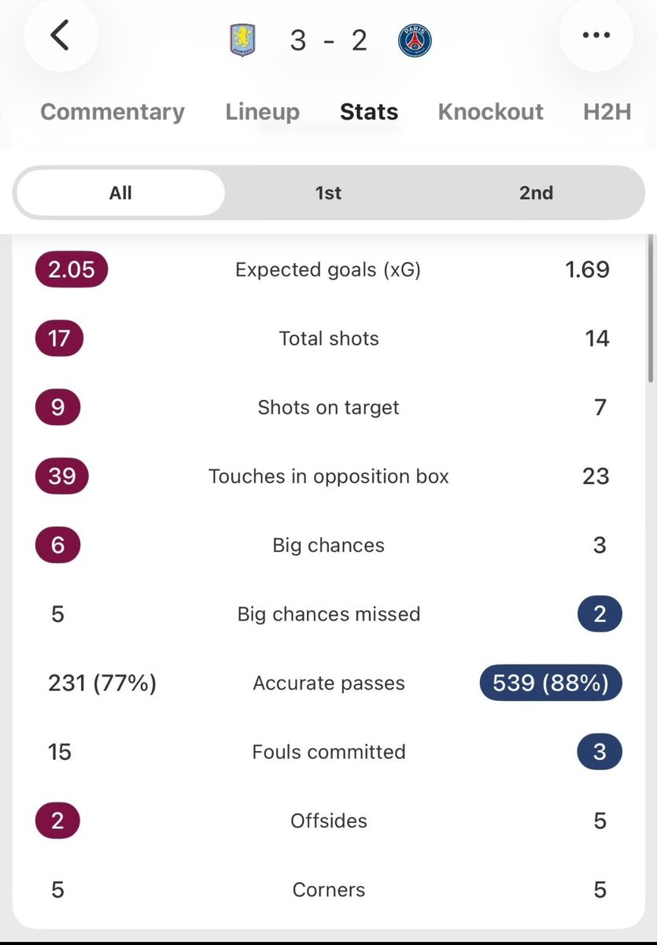Open the H2H tab
Viewport: 657px width, 945px height.
tap(607, 112)
